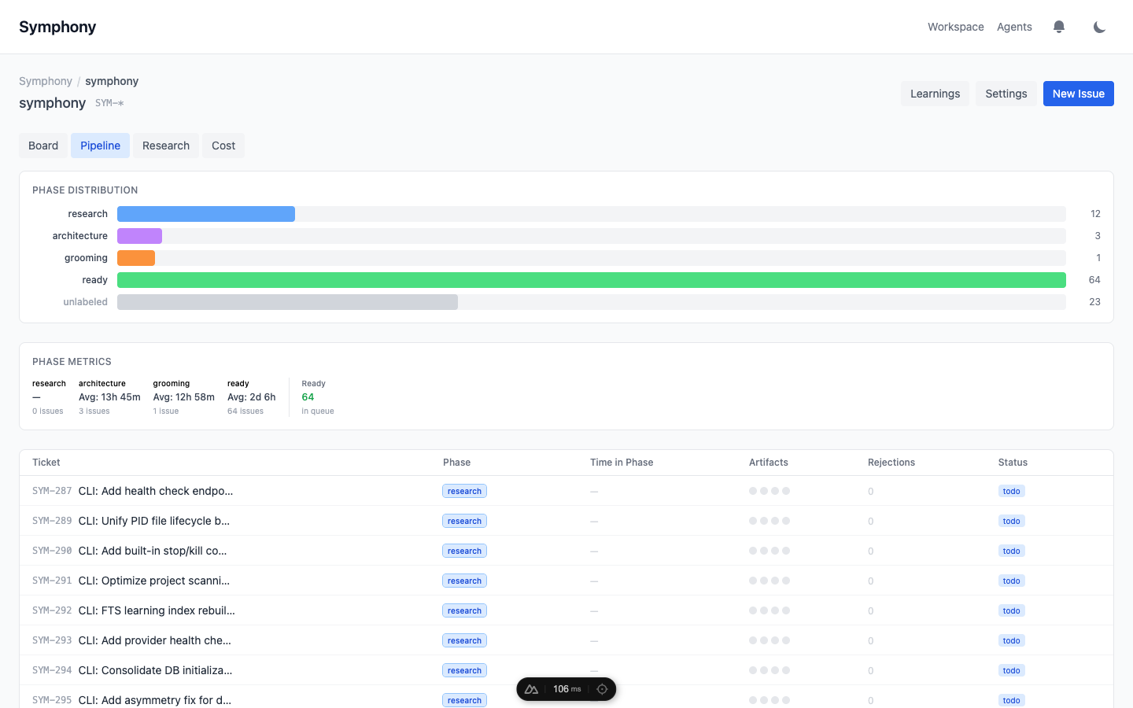Open the Research tab
This screenshot has height=708, width=1133.
166,146
